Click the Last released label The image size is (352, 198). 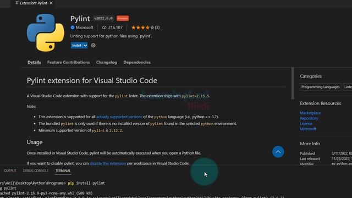pyautogui.click(x=310, y=159)
